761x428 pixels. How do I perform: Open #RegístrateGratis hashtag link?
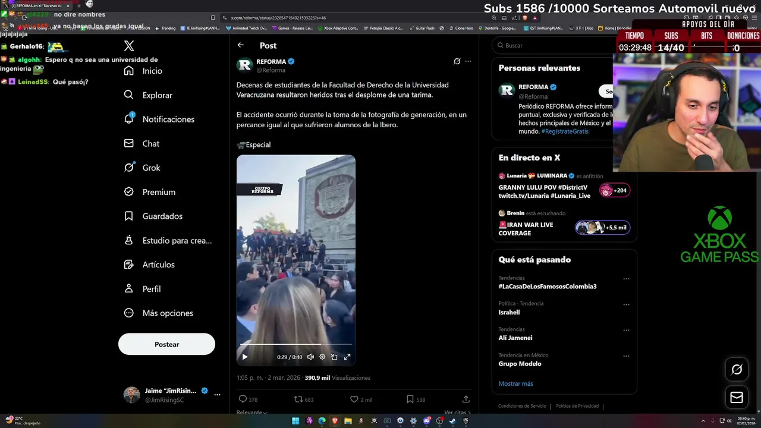pos(564,131)
